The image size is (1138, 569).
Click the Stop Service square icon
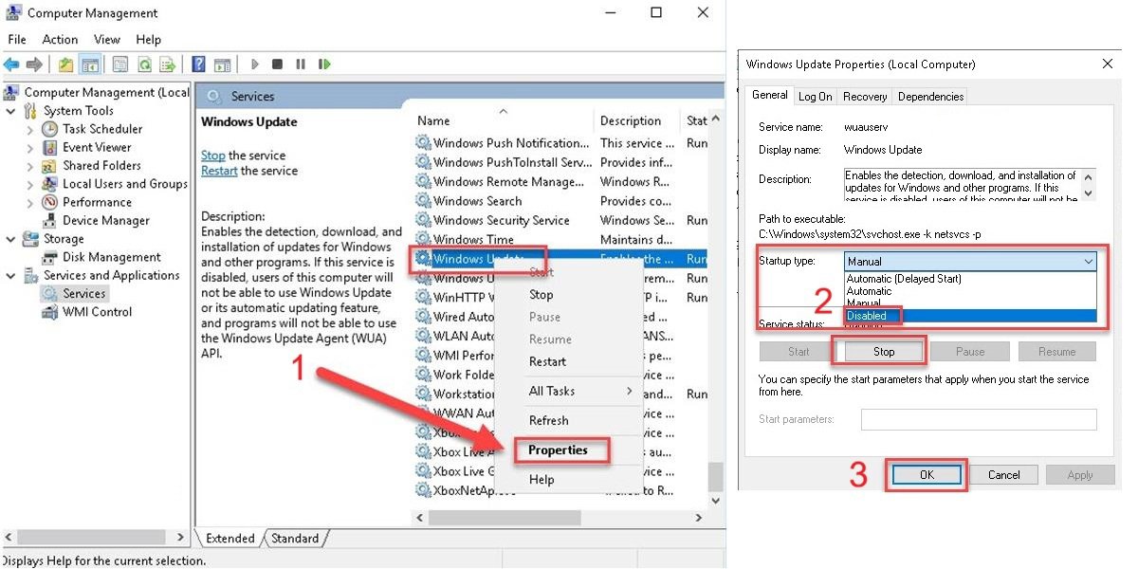[x=277, y=64]
